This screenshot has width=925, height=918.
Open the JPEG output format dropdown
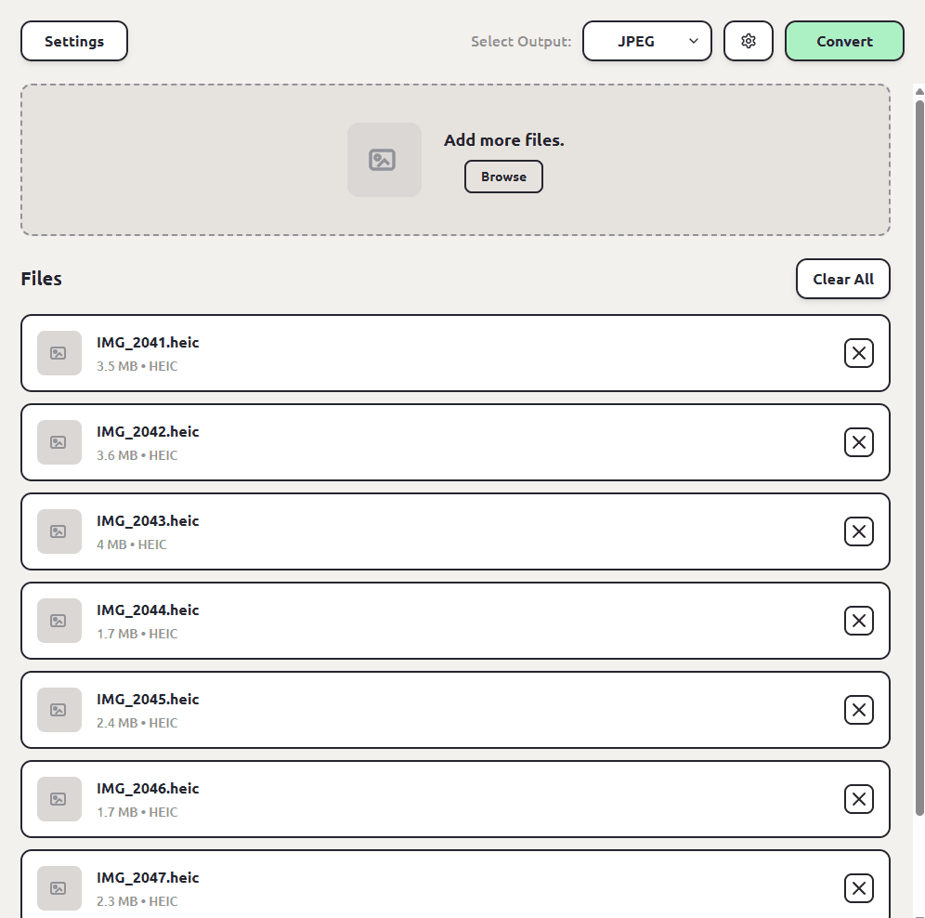647,41
